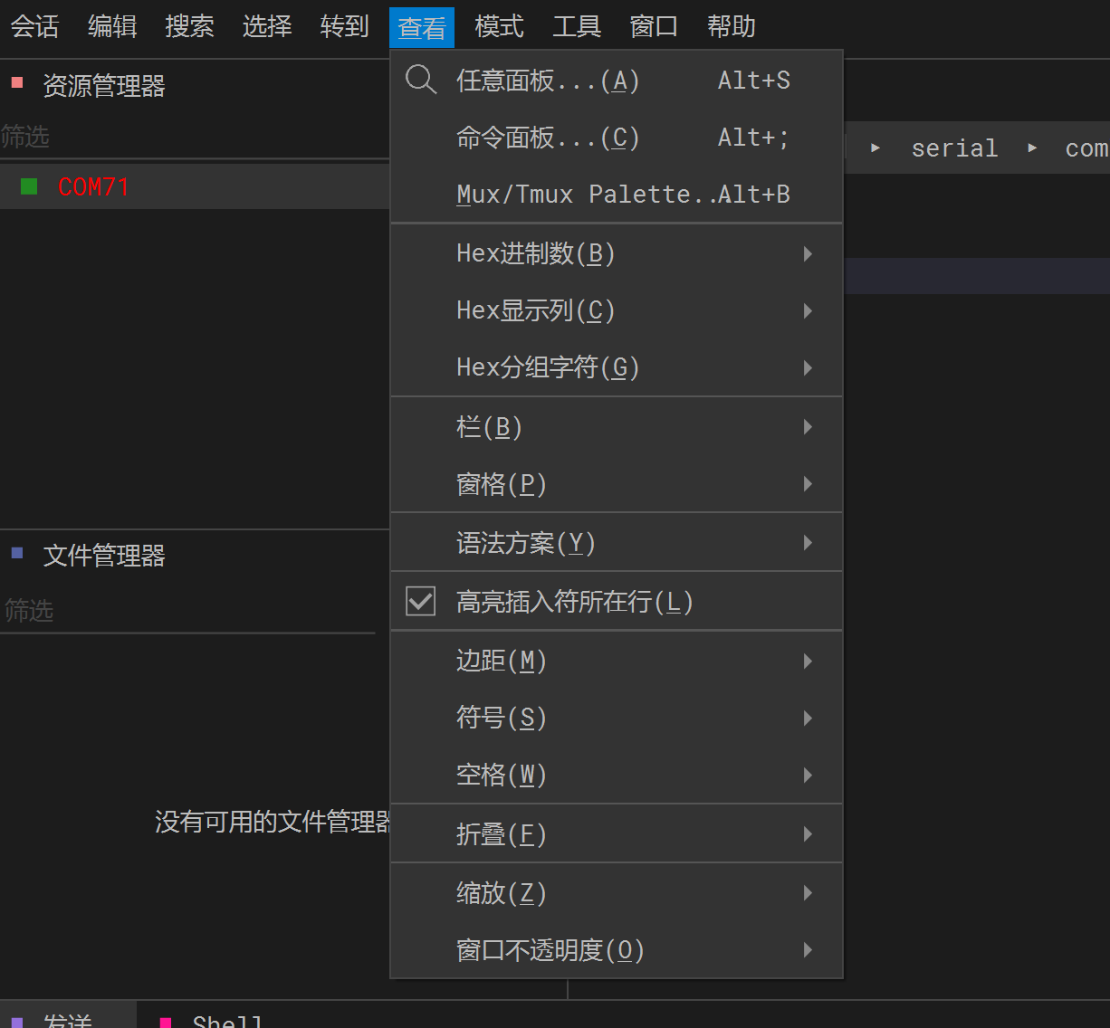The width and height of the screenshot is (1110, 1028).
Task: Click the magenta square icon on the Shell tab
Action: pyautogui.click(x=165, y=1021)
